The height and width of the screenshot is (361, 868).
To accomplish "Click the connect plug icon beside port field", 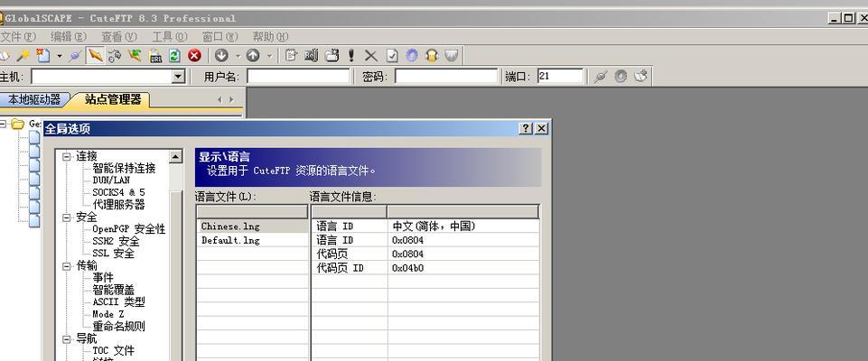I will click(600, 77).
